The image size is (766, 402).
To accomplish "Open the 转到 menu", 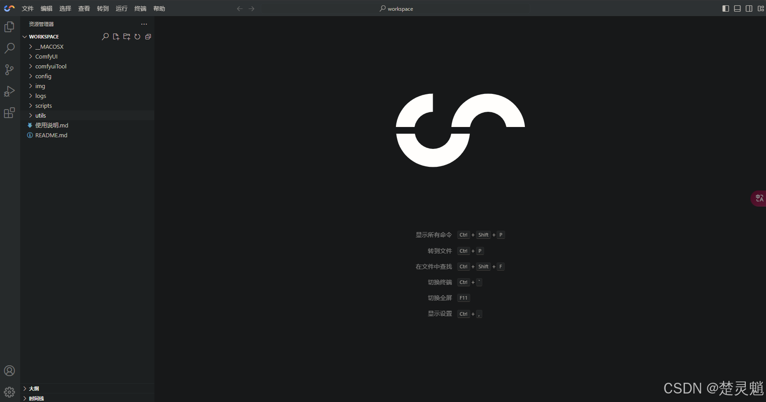I will coord(103,8).
